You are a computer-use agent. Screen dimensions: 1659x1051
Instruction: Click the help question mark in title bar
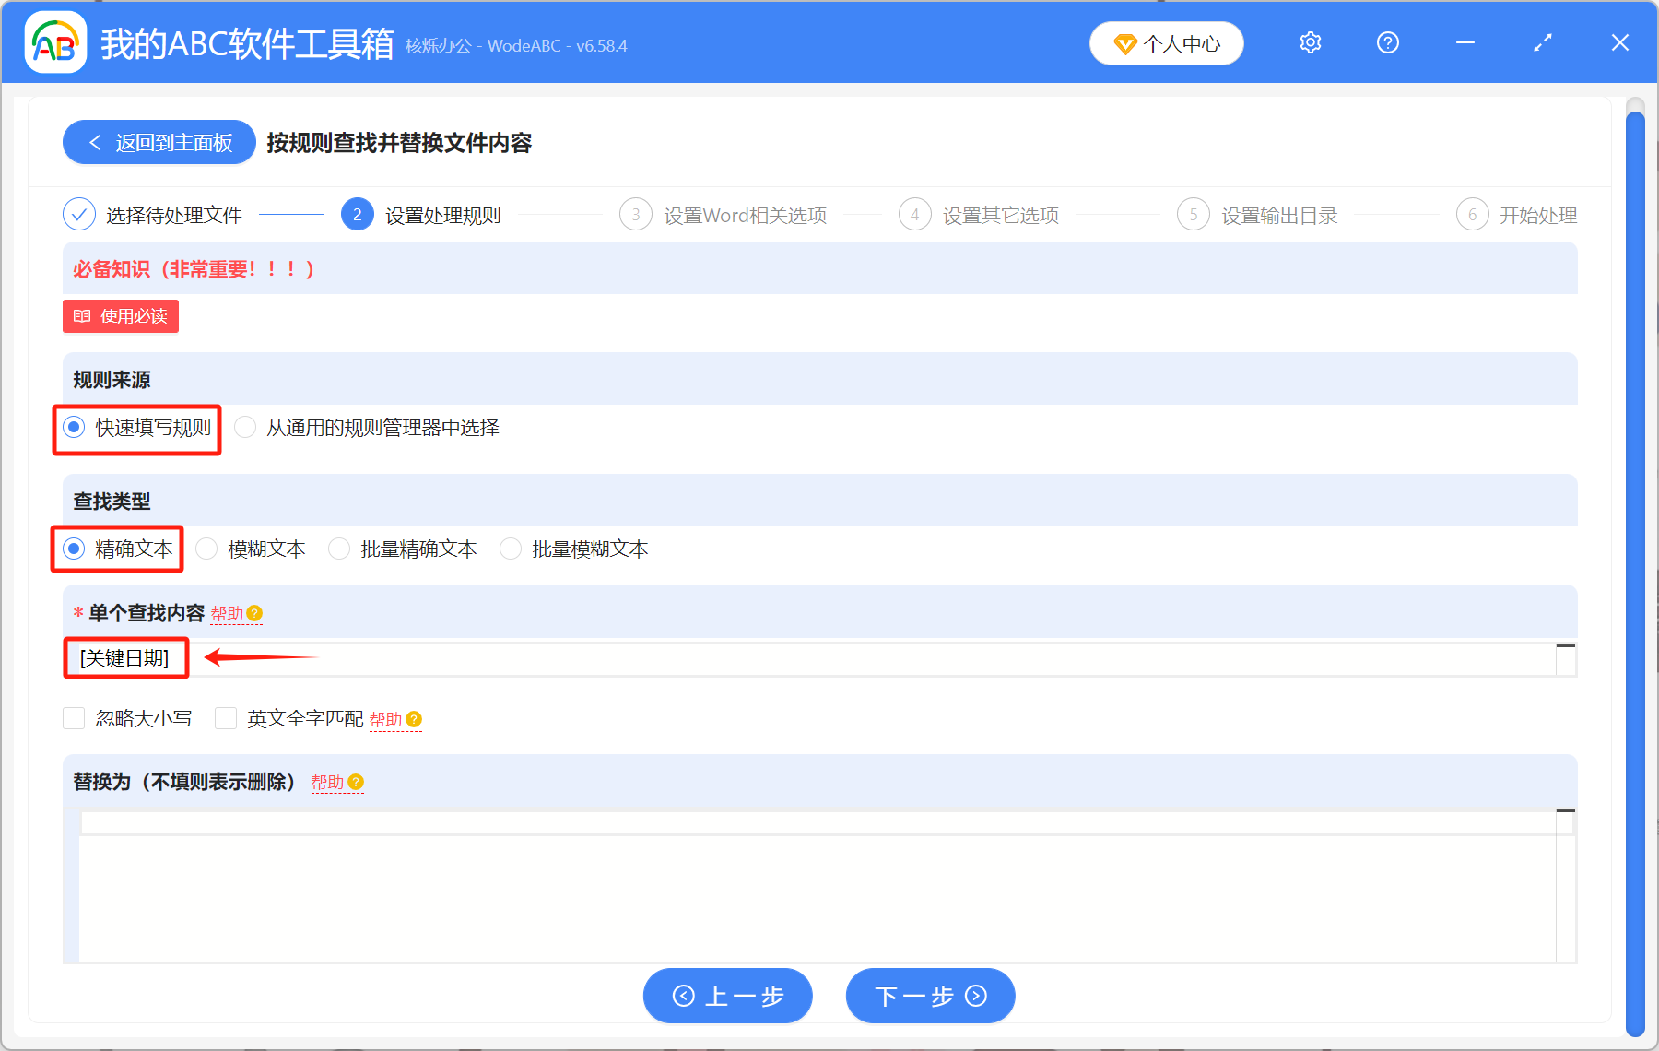(x=1387, y=42)
